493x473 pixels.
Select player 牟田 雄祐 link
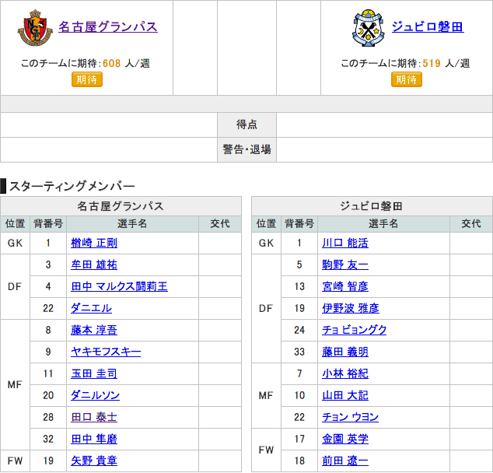[94, 265]
